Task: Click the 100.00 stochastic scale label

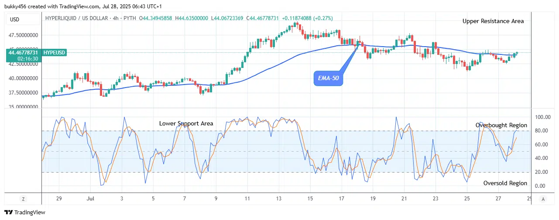Action: pyautogui.click(x=543, y=117)
